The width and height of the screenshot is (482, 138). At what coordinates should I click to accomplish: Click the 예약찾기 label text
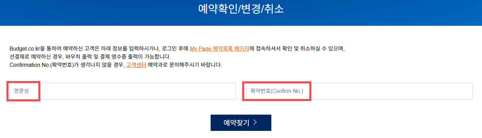[x=236, y=123]
